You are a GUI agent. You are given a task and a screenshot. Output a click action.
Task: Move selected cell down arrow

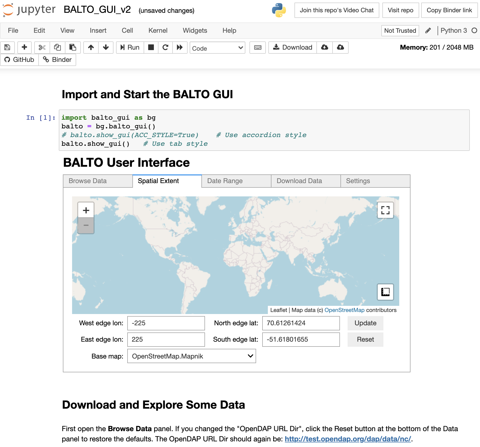106,48
